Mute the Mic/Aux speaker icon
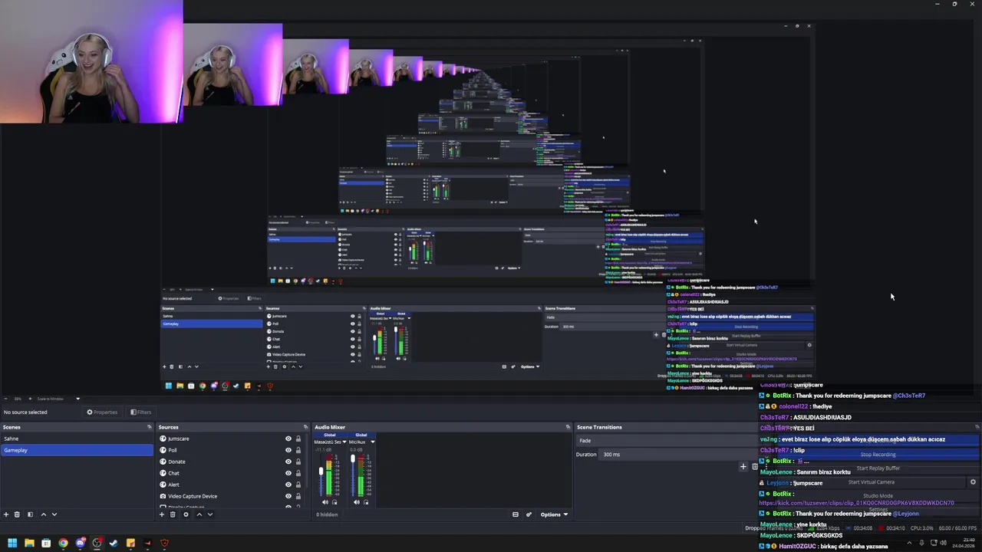The height and width of the screenshot is (552, 982). pos(357,502)
